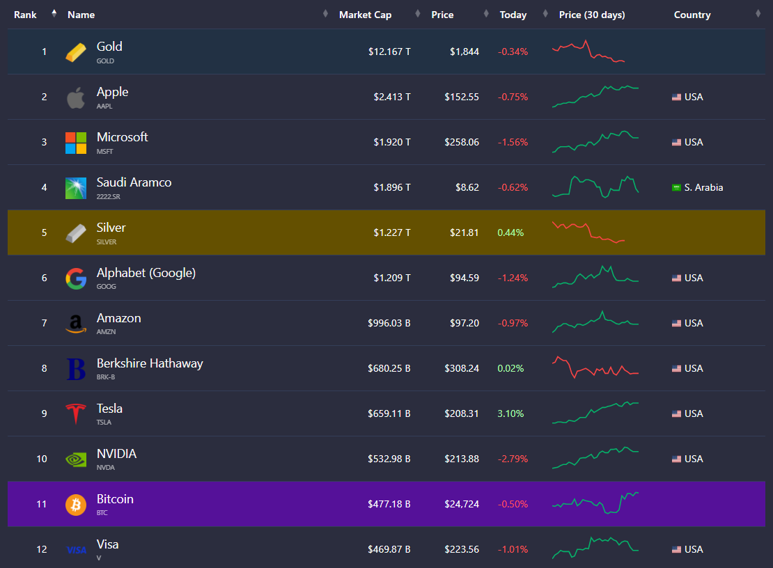Click the USA flag in Apple row
The image size is (773, 568).
[676, 97]
